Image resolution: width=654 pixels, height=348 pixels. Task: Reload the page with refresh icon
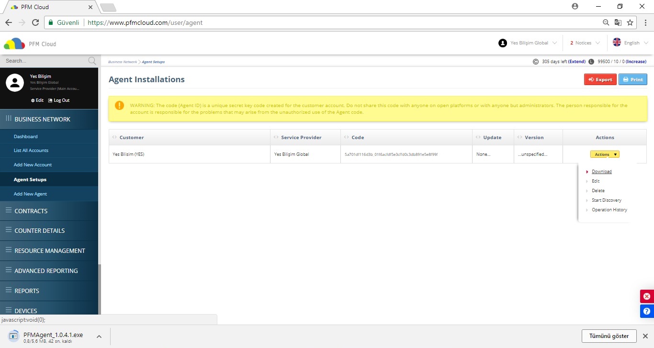click(35, 22)
